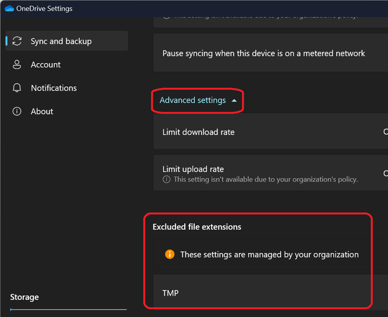Click the Advanced settings link text
388x317 pixels.
(x=193, y=100)
